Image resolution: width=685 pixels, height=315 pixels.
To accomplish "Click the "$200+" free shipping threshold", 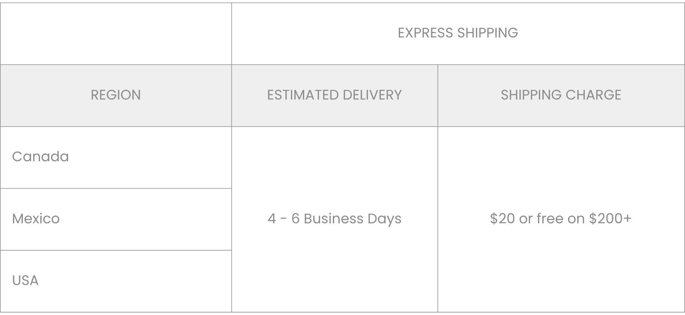I will pyautogui.click(x=610, y=219).
